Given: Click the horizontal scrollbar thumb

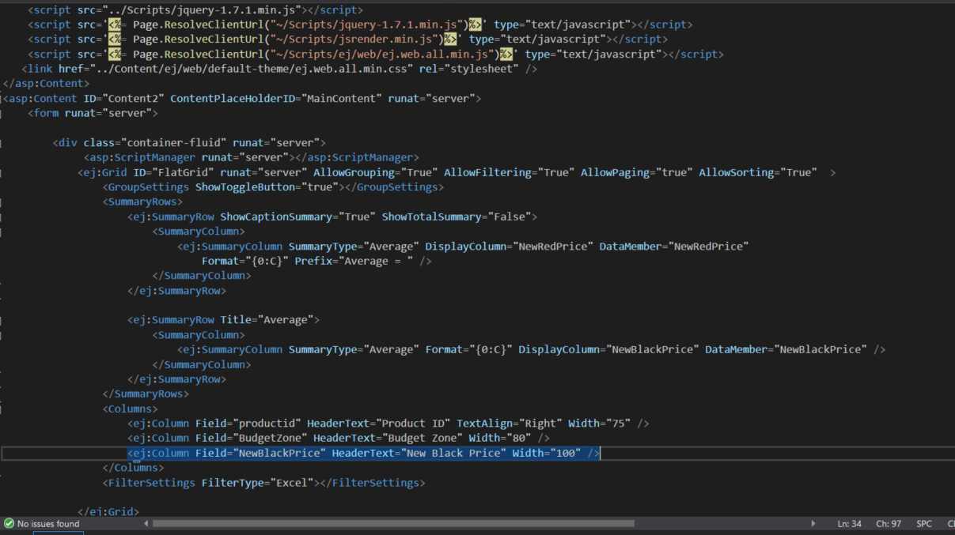Looking at the screenshot, I should pyautogui.click(x=393, y=523).
